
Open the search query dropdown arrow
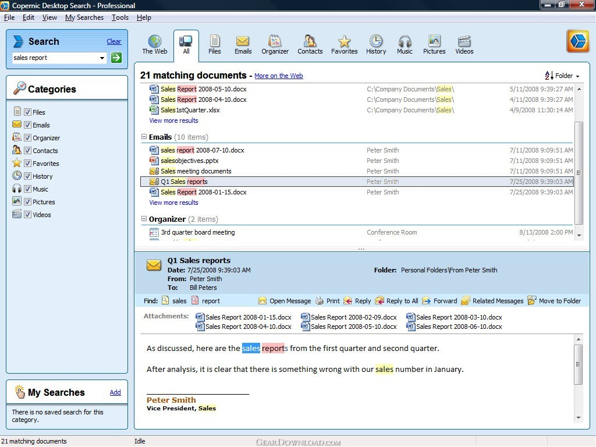tap(102, 58)
